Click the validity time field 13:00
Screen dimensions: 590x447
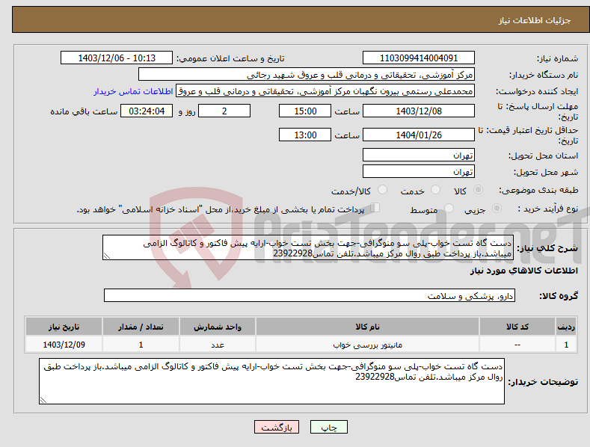[x=305, y=135]
